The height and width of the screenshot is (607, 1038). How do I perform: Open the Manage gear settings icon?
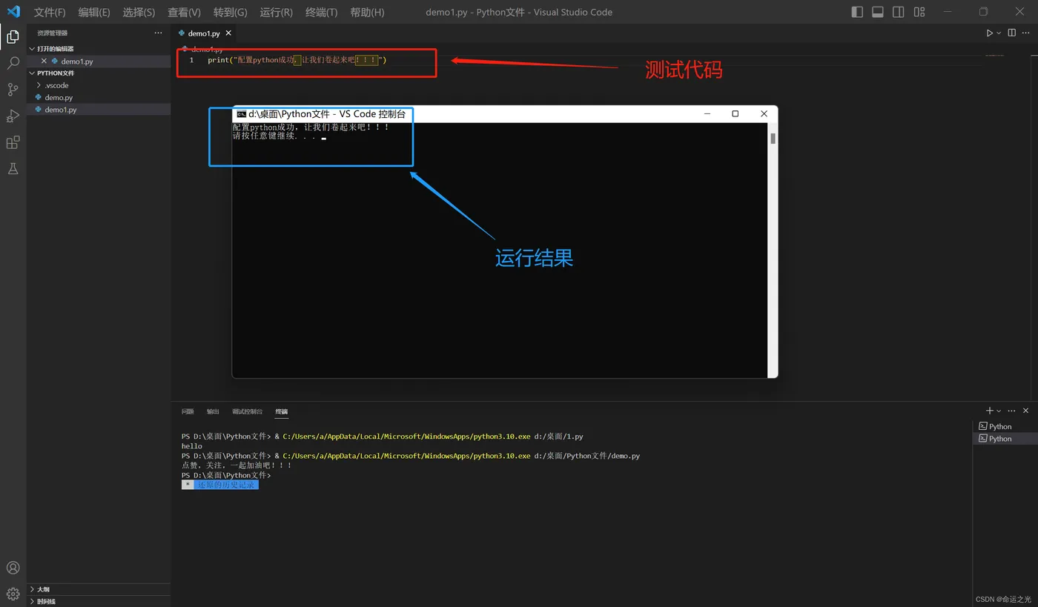click(x=13, y=594)
